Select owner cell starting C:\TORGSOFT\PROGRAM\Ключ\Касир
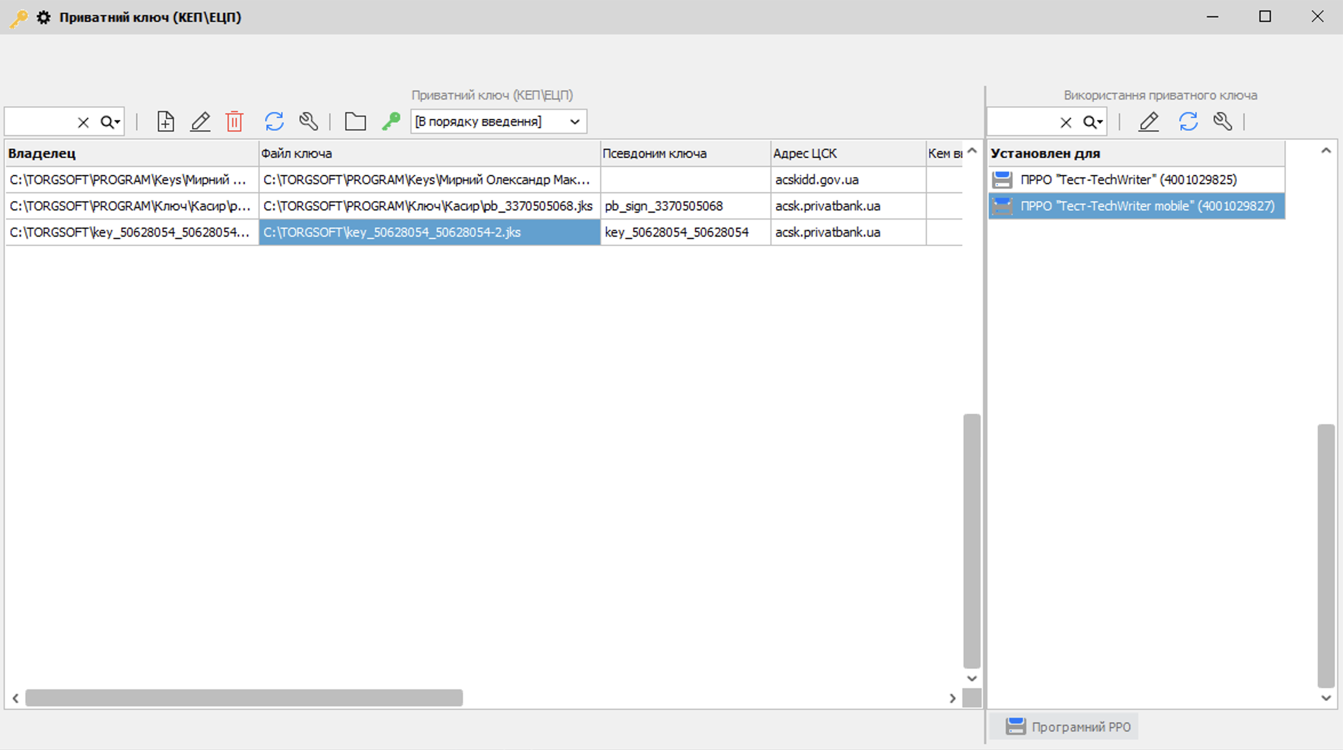 pos(131,206)
